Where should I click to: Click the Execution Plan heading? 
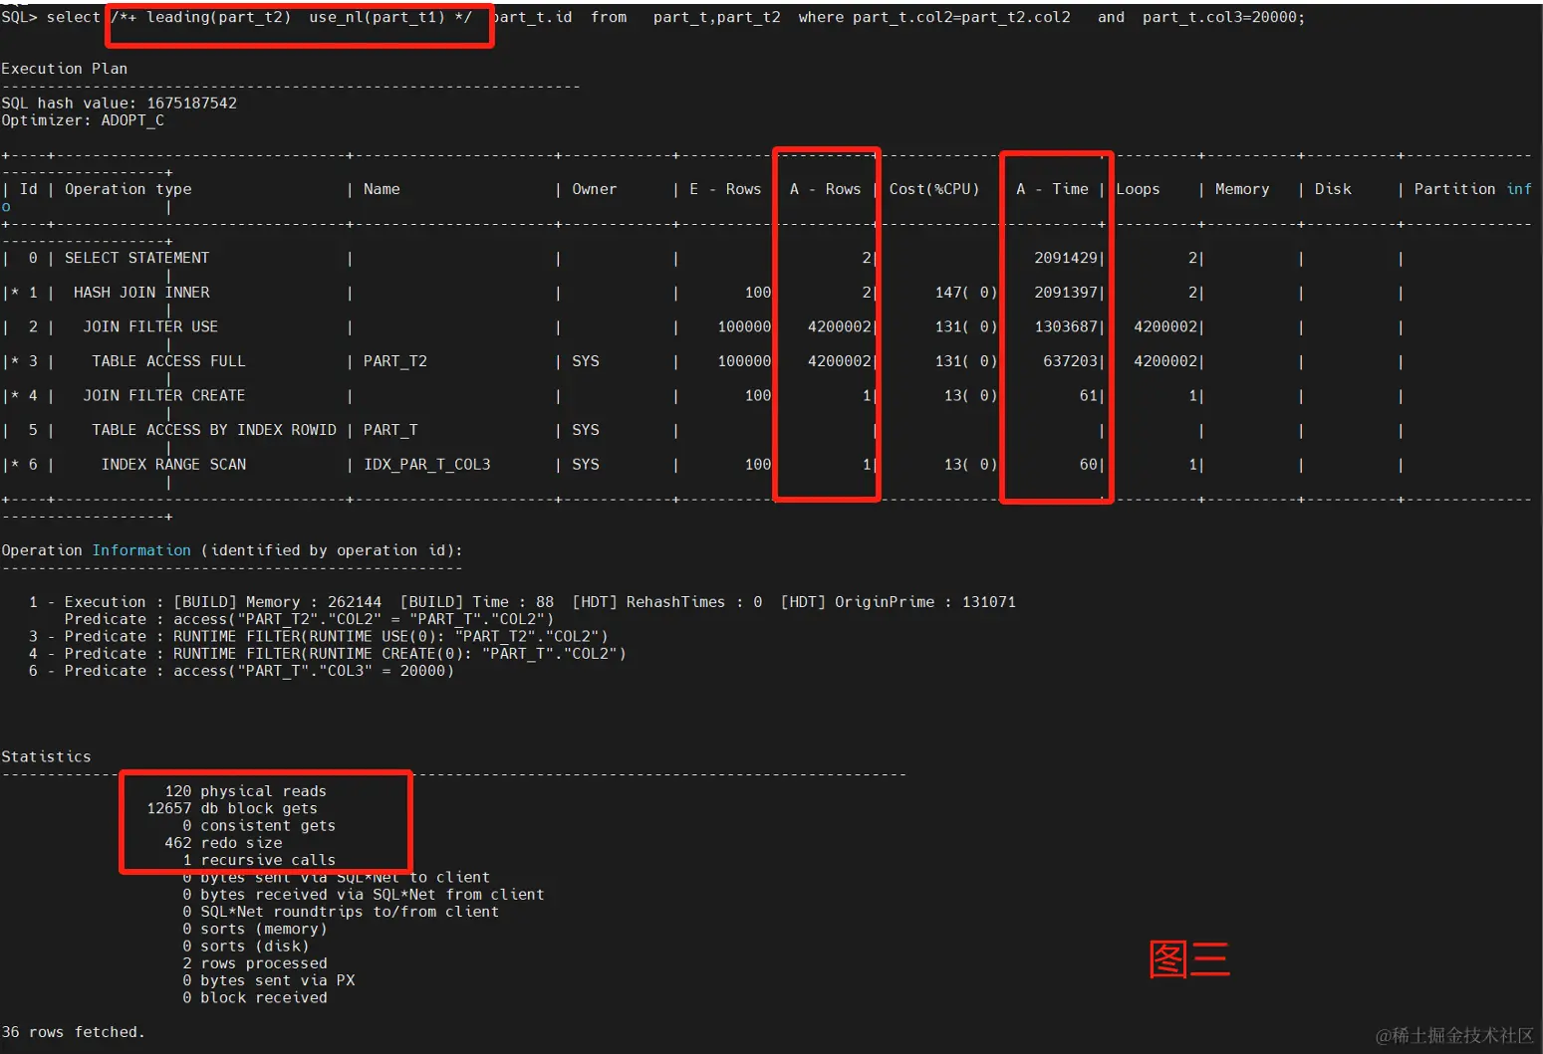65,69
